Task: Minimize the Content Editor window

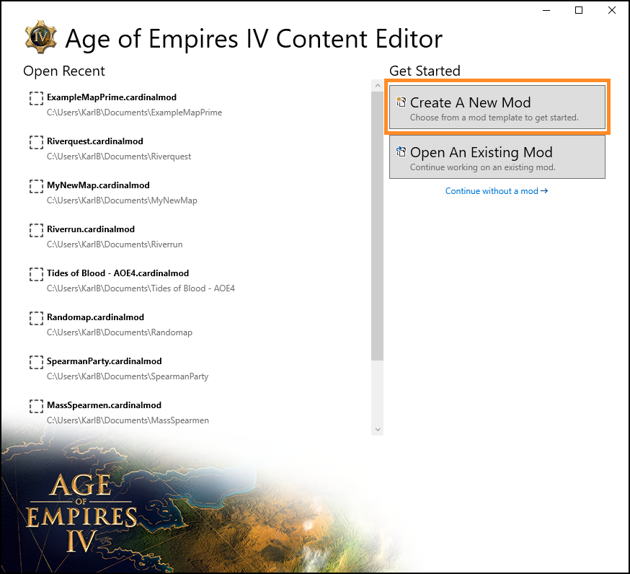Action: 546,10
